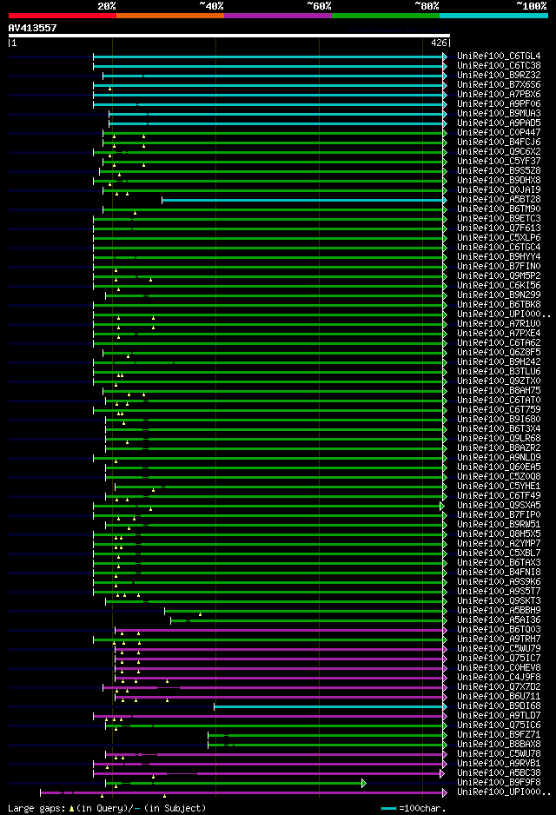Click label UniRef100_C5YHE1
This screenshot has width=556, height=815.
point(499,487)
